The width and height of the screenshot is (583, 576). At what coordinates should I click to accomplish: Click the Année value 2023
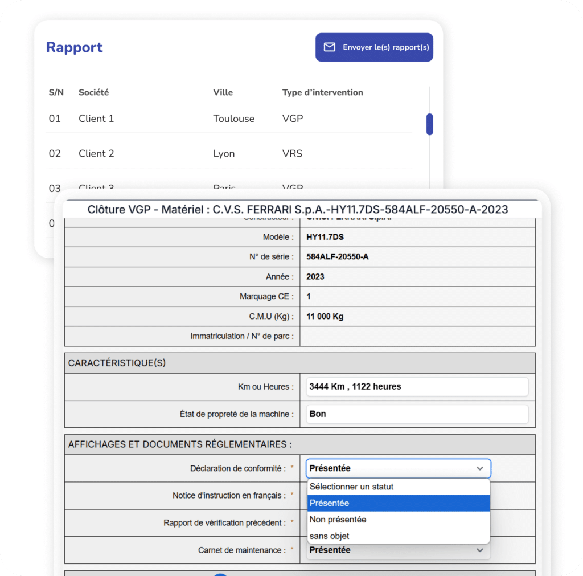[x=315, y=277]
